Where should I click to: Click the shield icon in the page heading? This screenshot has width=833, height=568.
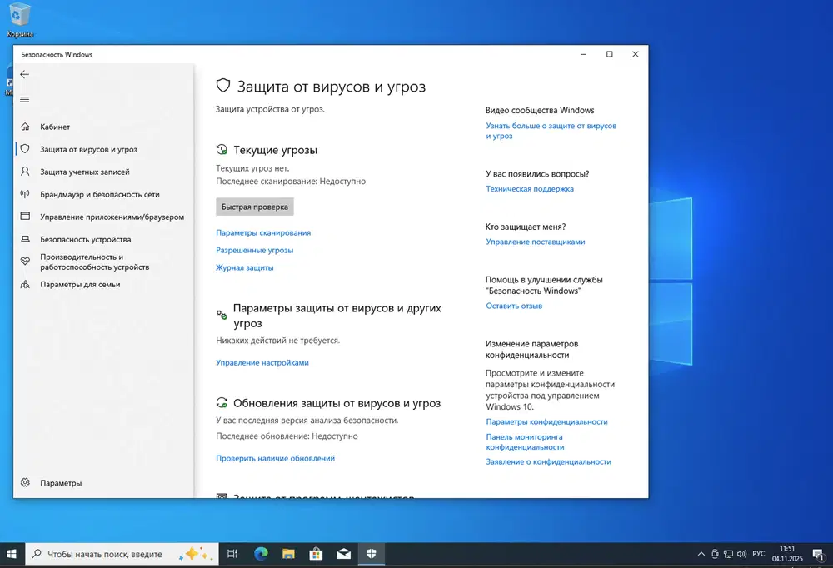click(x=223, y=86)
